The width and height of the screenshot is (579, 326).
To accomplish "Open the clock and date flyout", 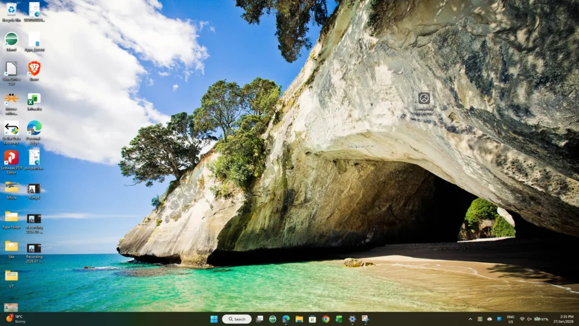I will [x=565, y=319].
